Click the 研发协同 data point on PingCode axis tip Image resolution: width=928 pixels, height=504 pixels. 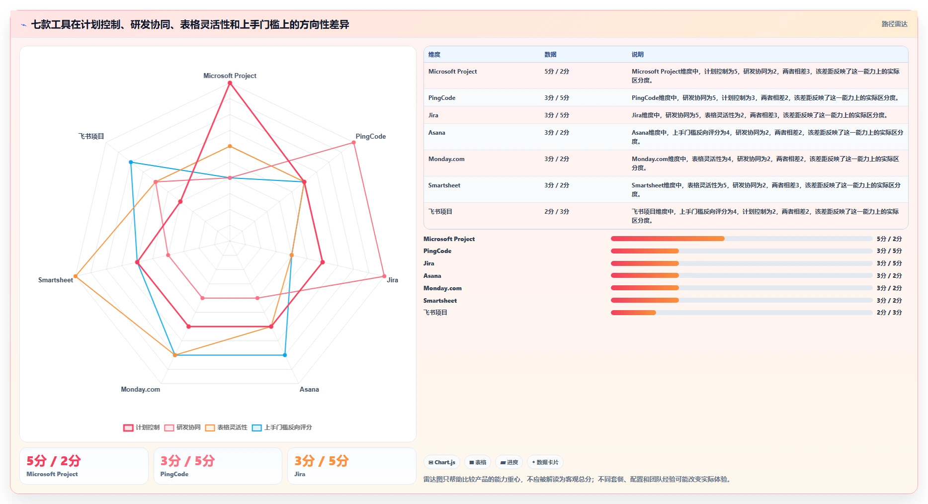[354, 143]
